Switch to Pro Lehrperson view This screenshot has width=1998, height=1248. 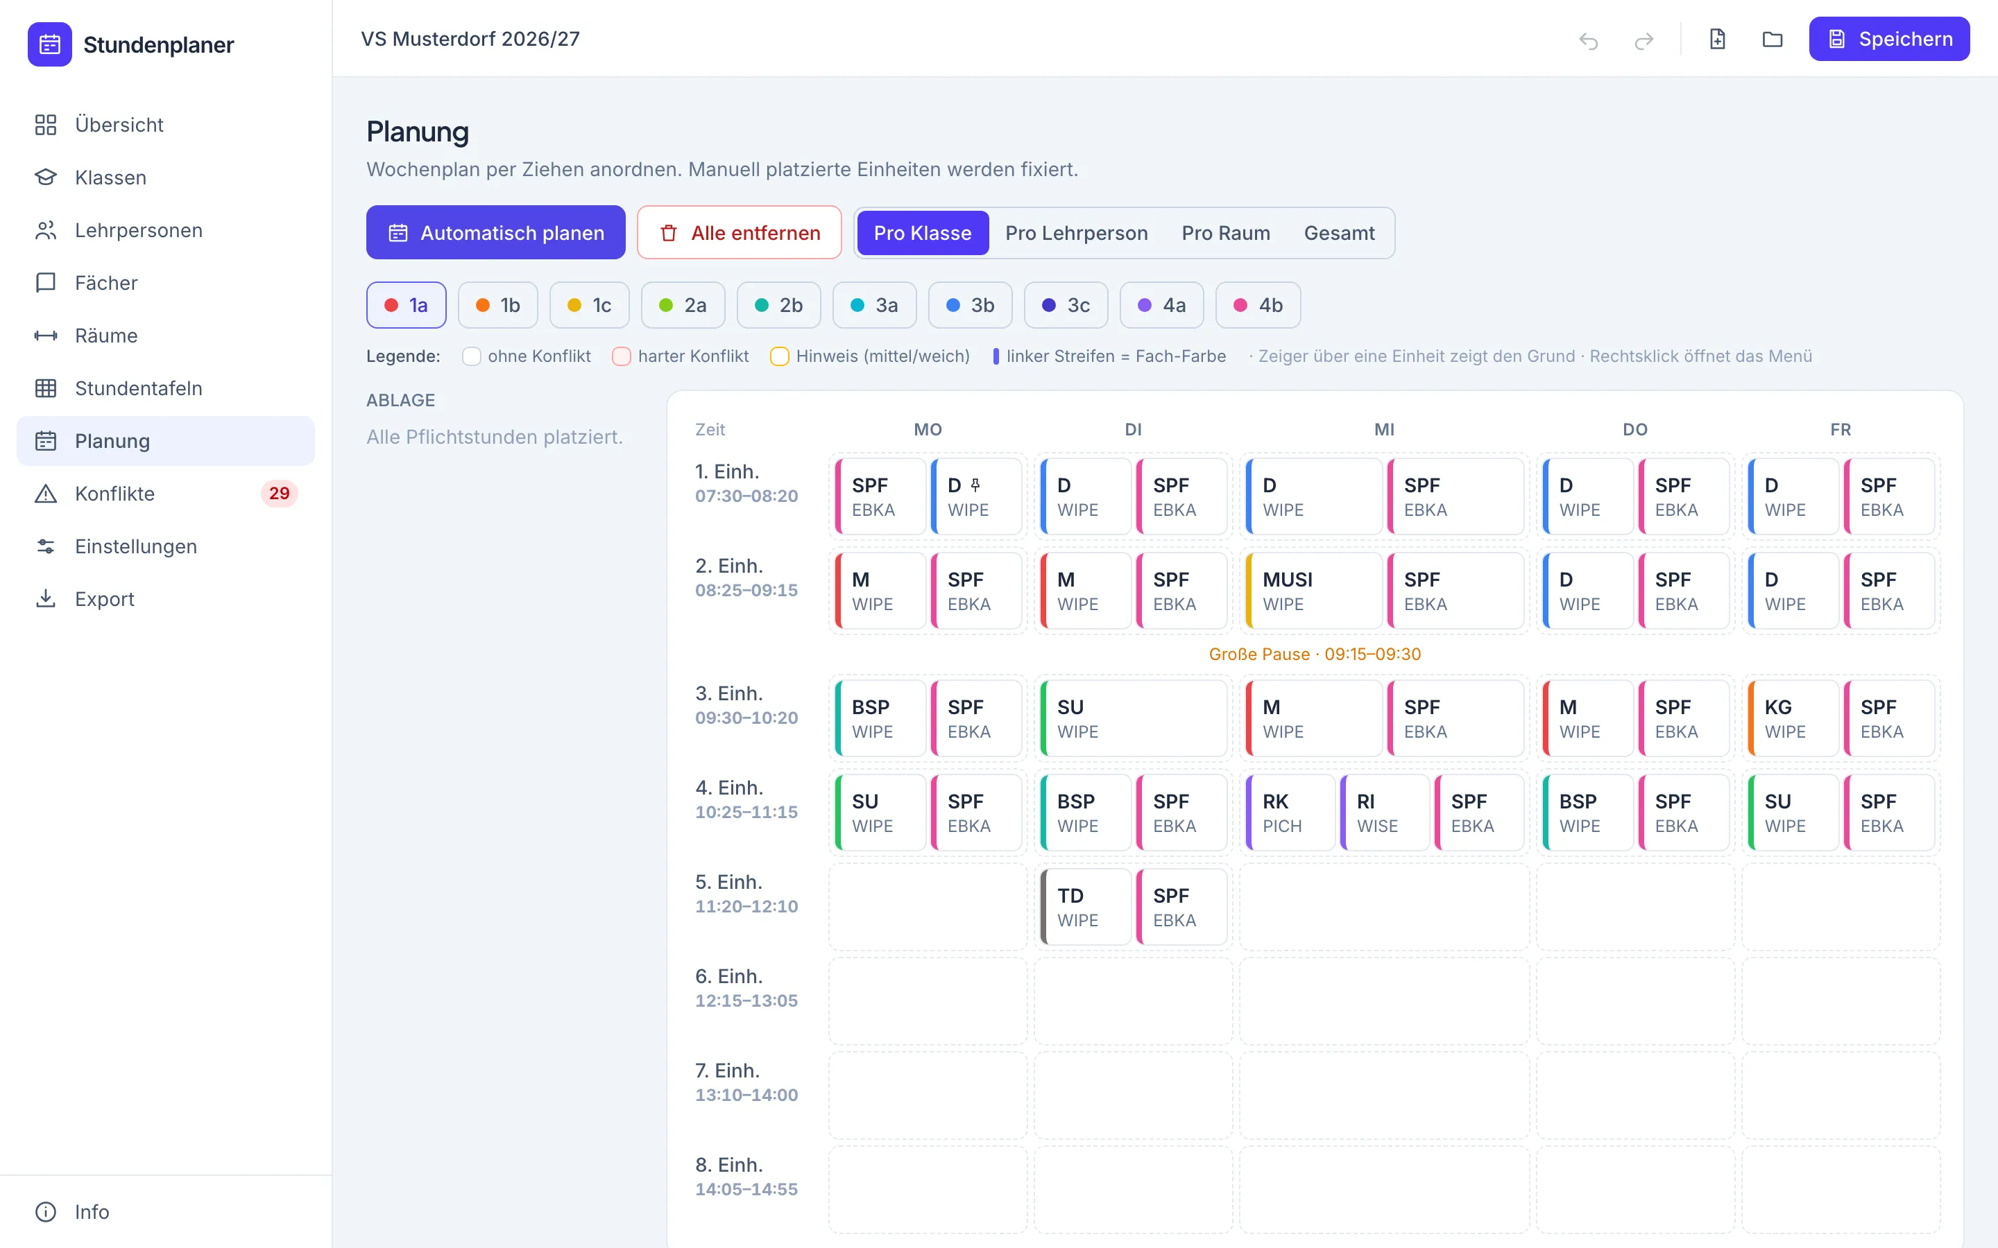coord(1077,233)
